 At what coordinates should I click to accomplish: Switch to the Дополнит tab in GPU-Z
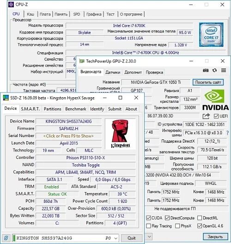133,72
